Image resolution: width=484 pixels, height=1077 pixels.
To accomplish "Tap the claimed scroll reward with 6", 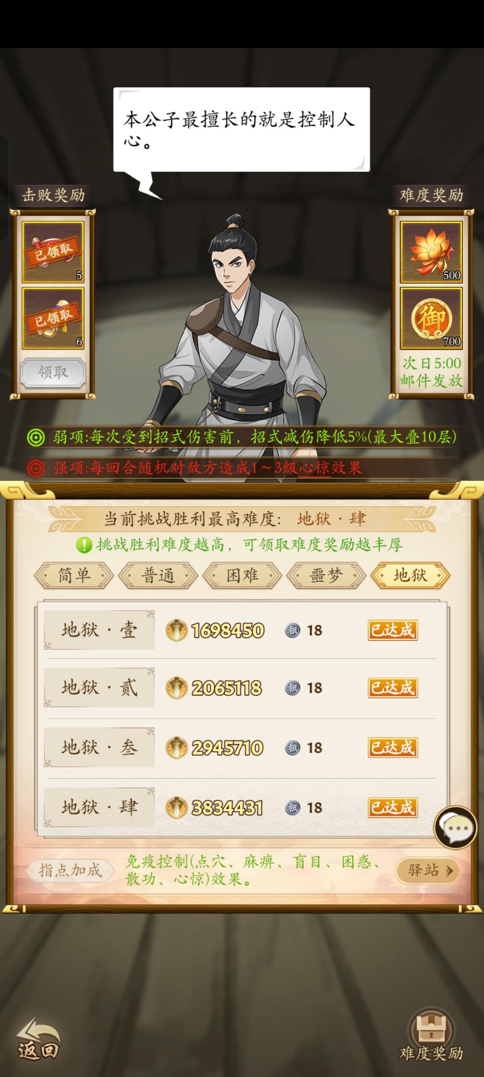I will 53,318.
